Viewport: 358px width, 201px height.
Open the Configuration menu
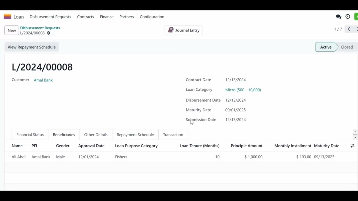(152, 17)
